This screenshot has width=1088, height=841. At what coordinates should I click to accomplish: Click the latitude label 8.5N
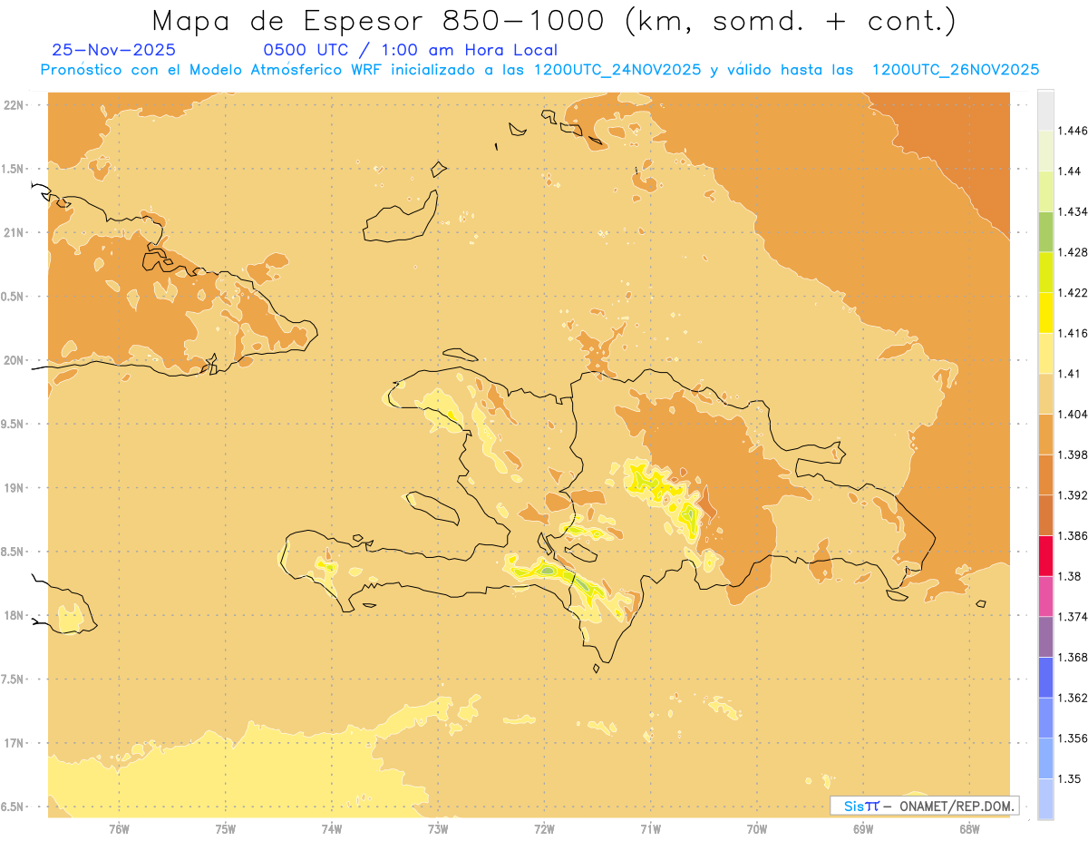coord(13,552)
